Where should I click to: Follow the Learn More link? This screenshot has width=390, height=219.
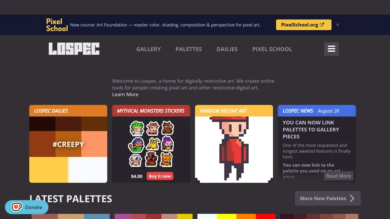coord(125,94)
